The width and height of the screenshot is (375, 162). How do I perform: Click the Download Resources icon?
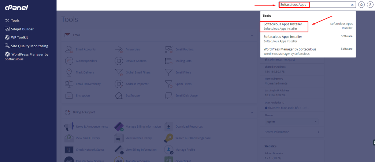pos(168,127)
